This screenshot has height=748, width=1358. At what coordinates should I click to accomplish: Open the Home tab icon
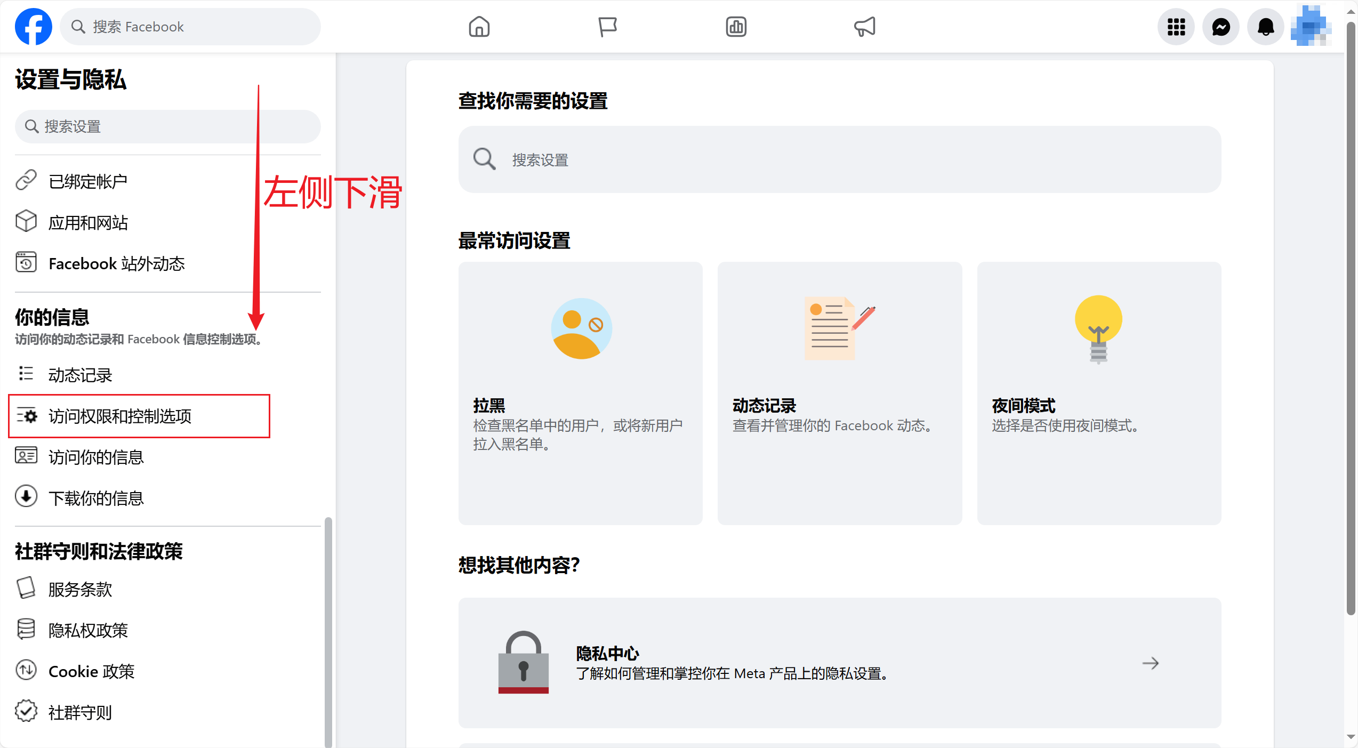click(x=479, y=27)
